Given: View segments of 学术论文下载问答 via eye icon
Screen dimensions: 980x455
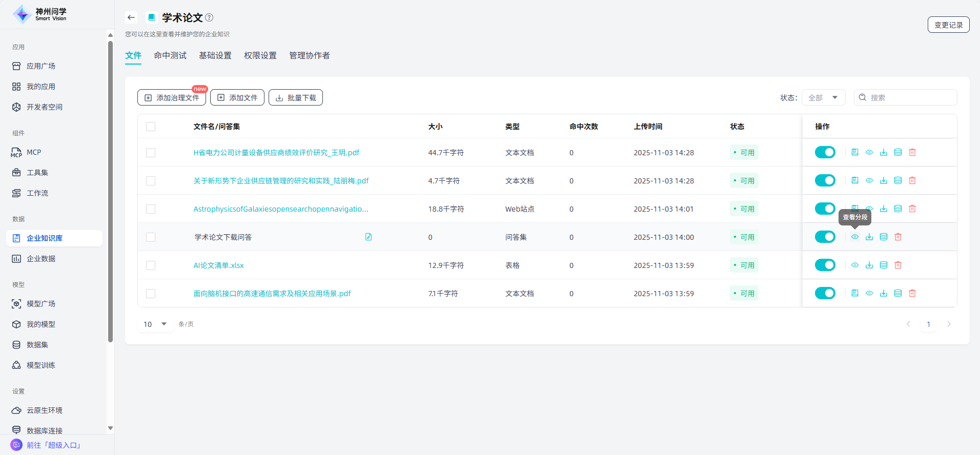Looking at the screenshot, I should 854,237.
